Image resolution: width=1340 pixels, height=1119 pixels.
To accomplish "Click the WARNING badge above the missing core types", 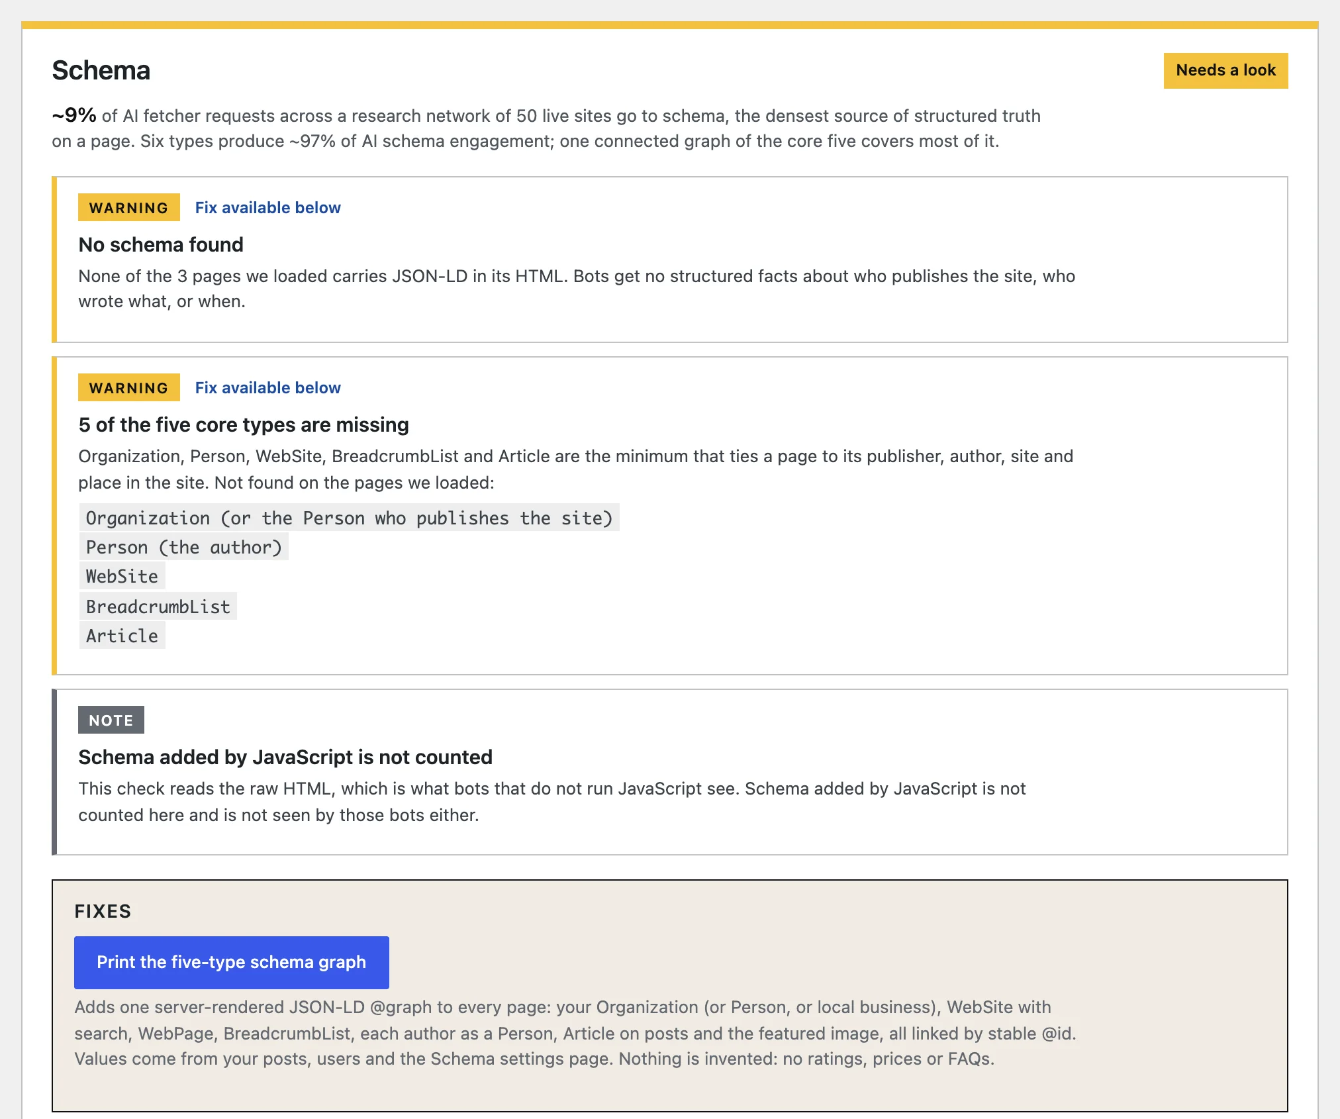I will (x=129, y=387).
